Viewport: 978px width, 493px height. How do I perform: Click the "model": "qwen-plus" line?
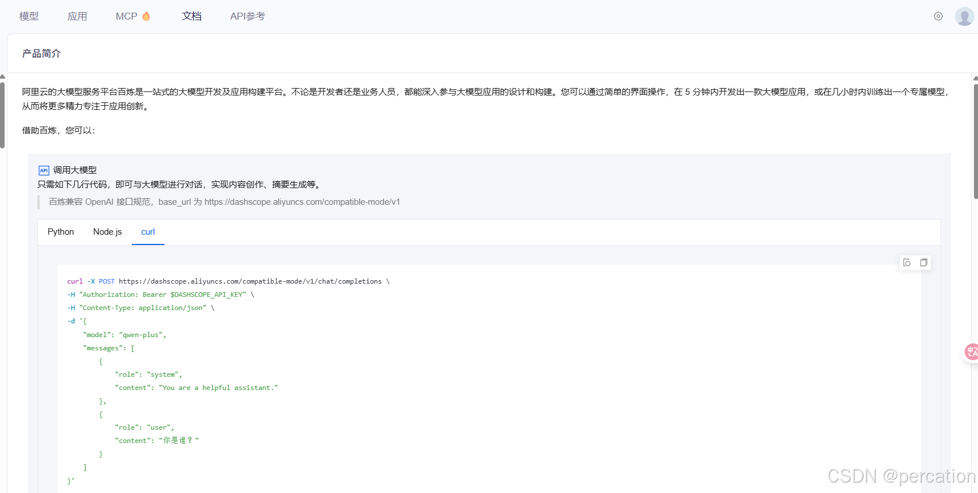[x=125, y=335]
